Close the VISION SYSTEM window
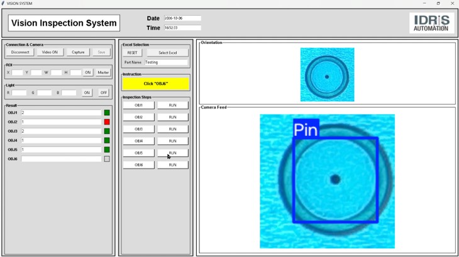Image resolution: width=459 pixels, height=257 pixels. coord(452,4)
